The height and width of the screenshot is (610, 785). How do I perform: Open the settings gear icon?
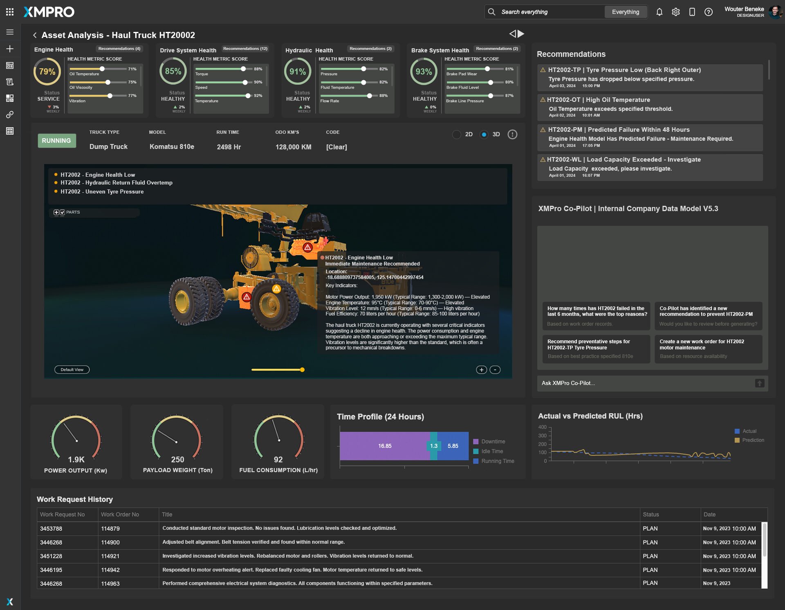pyautogui.click(x=675, y=12)
